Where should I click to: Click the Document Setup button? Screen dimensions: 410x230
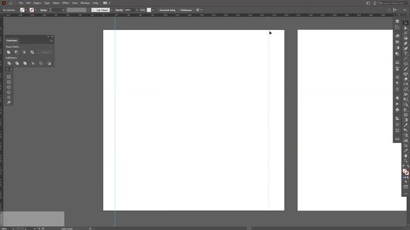point(167,10)
